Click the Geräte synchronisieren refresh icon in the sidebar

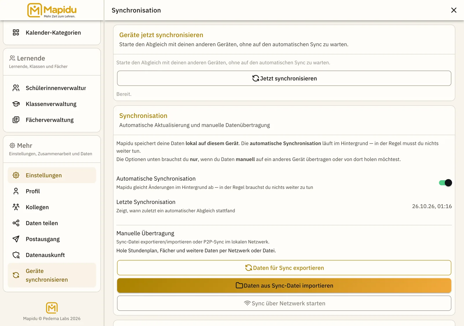tap(16, 275)
